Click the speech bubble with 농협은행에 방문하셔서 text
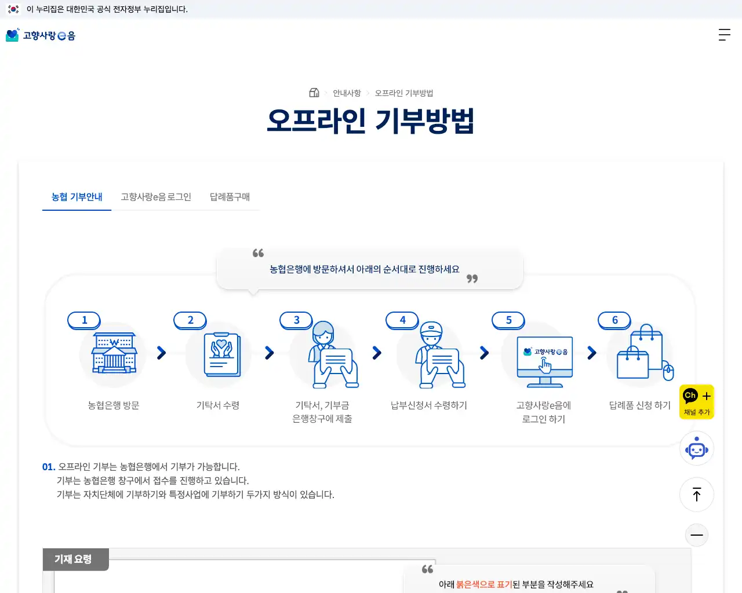742x593 pixels. [x=369, y=269]
